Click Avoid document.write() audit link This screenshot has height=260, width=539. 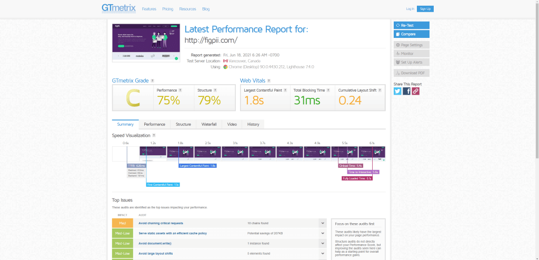[155, 244]
